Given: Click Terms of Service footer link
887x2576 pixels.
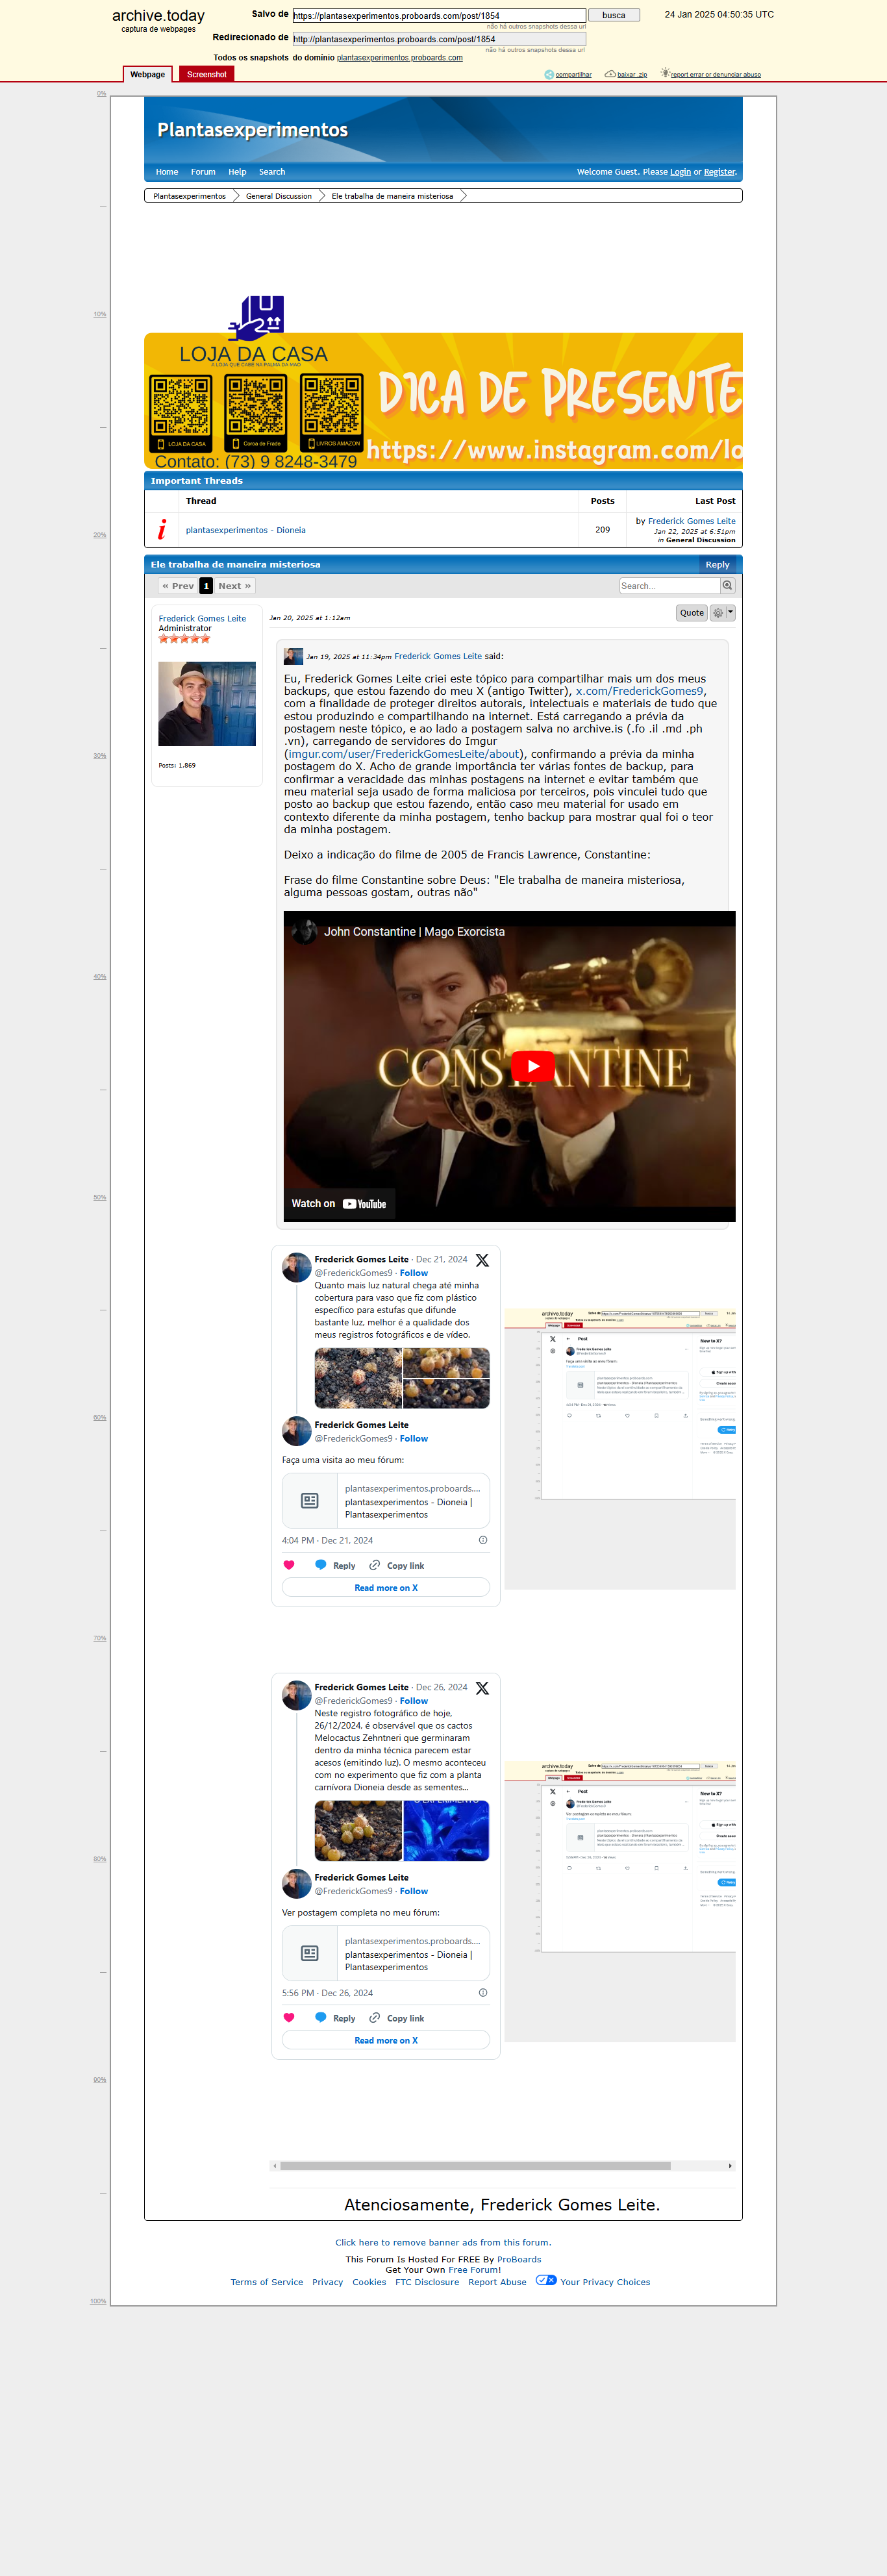Looking at the screenshot, I should [x=267, y=2282].
